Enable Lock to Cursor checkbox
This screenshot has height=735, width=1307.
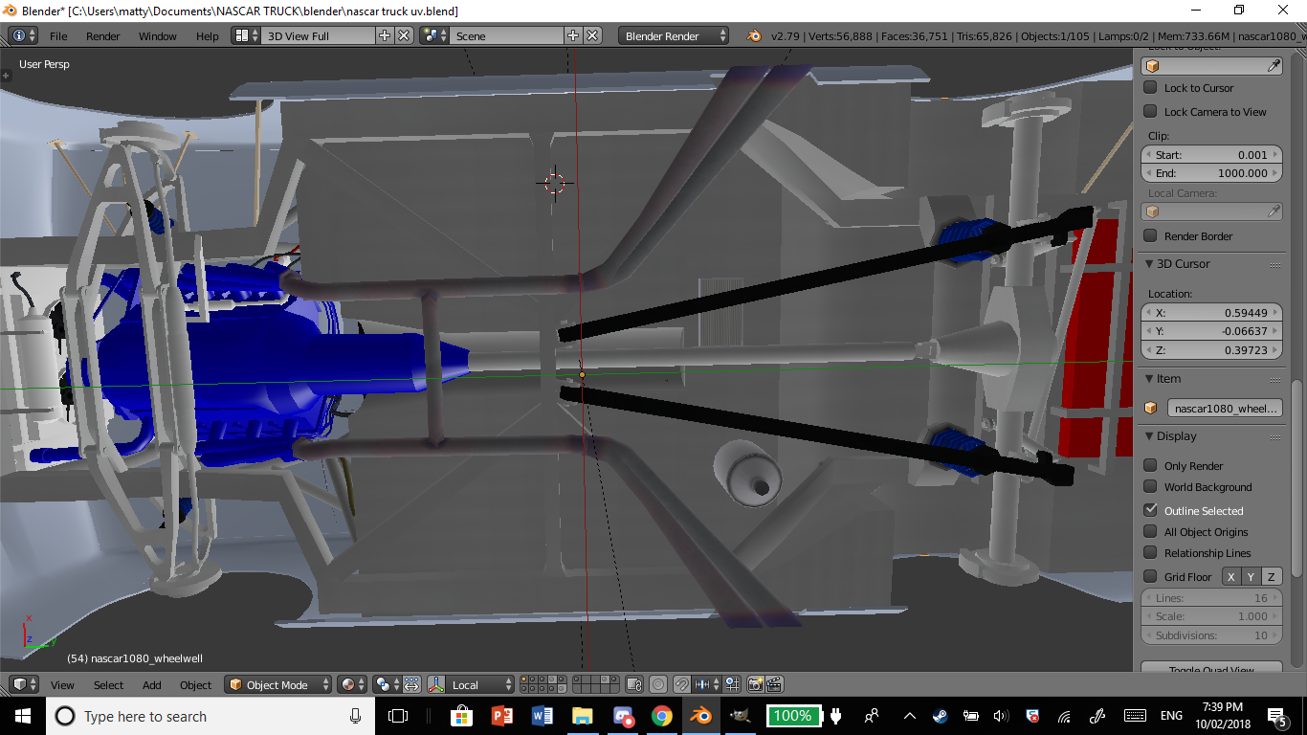tap(1150, 87)
